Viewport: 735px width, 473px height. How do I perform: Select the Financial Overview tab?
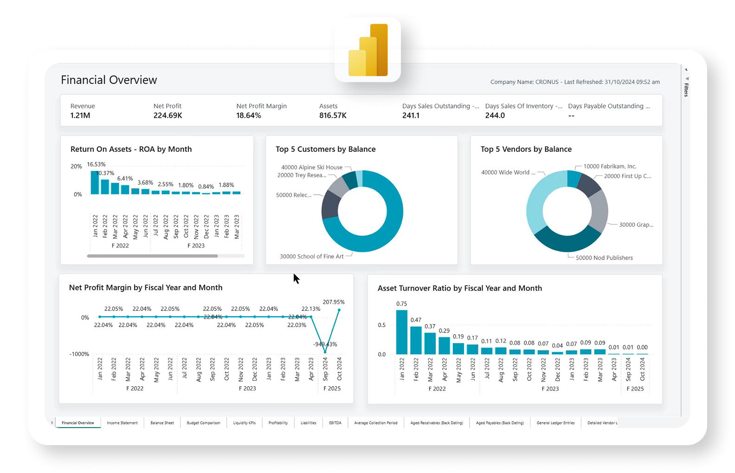(78, 423)
